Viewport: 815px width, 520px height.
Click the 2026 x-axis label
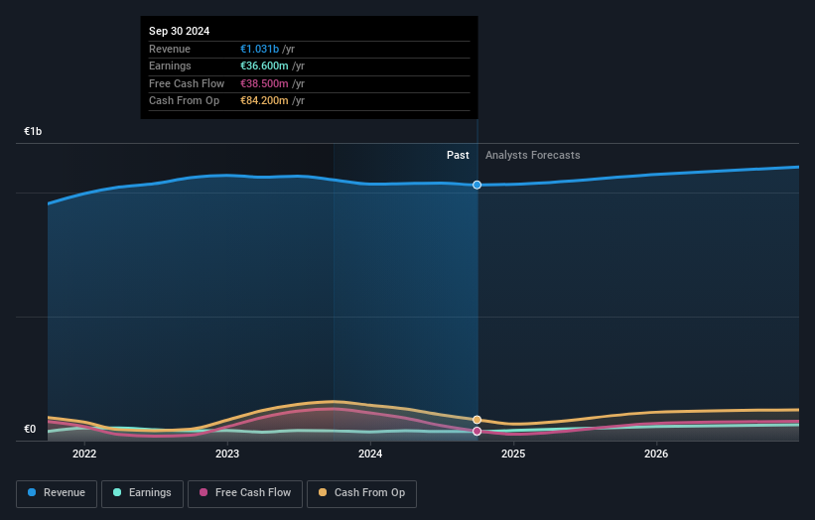[656, 454]
